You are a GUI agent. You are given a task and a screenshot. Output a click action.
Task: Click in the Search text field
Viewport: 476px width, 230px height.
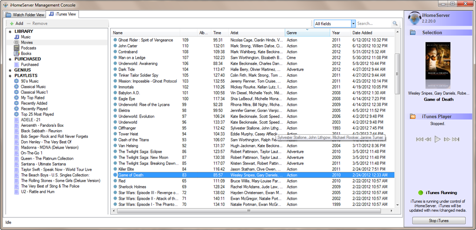tap(374, 23)
